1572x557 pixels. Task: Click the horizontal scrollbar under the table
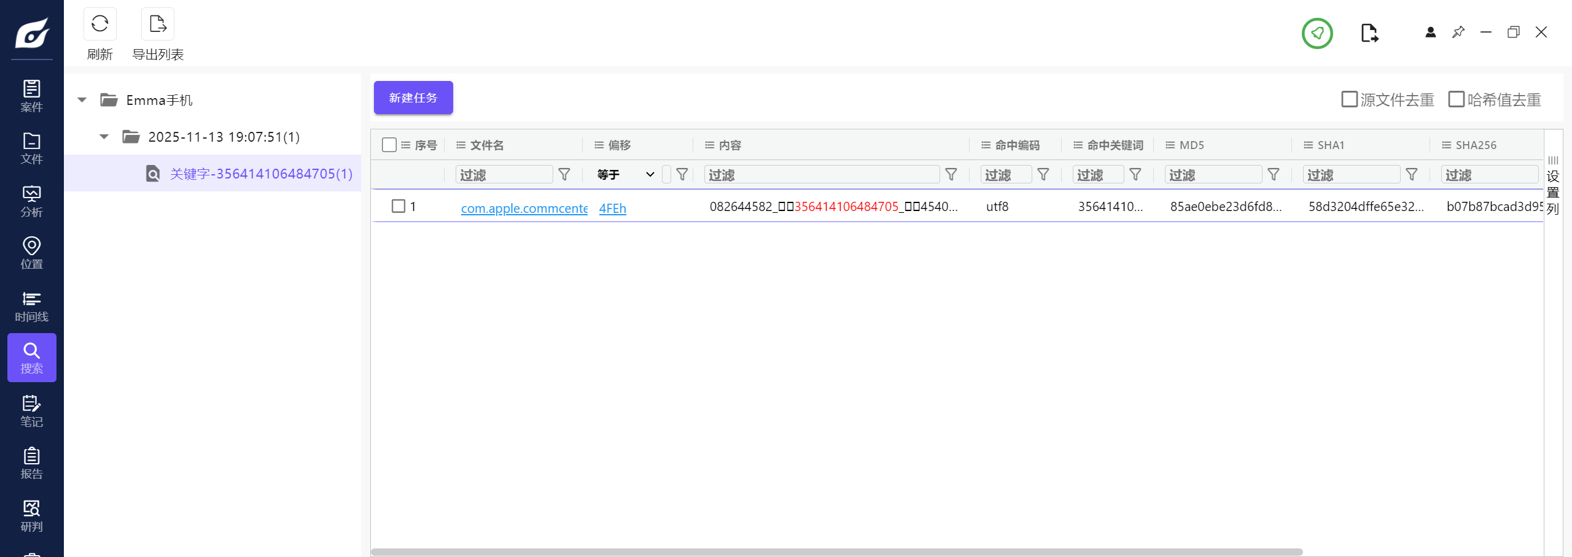coord(836,551)
